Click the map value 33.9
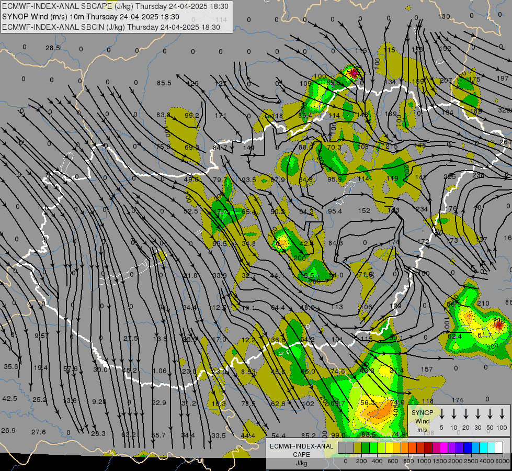512x471 pixels. (x=220, y=276)
